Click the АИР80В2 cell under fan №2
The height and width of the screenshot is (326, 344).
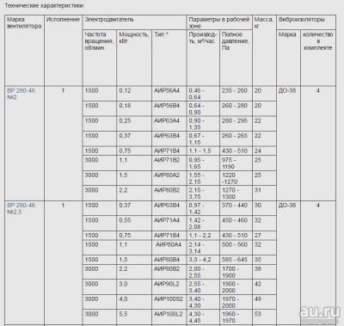pos(169,194)
